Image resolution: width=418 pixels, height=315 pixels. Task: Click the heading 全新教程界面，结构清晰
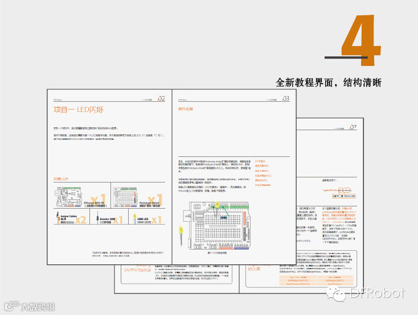click(329, 82)
